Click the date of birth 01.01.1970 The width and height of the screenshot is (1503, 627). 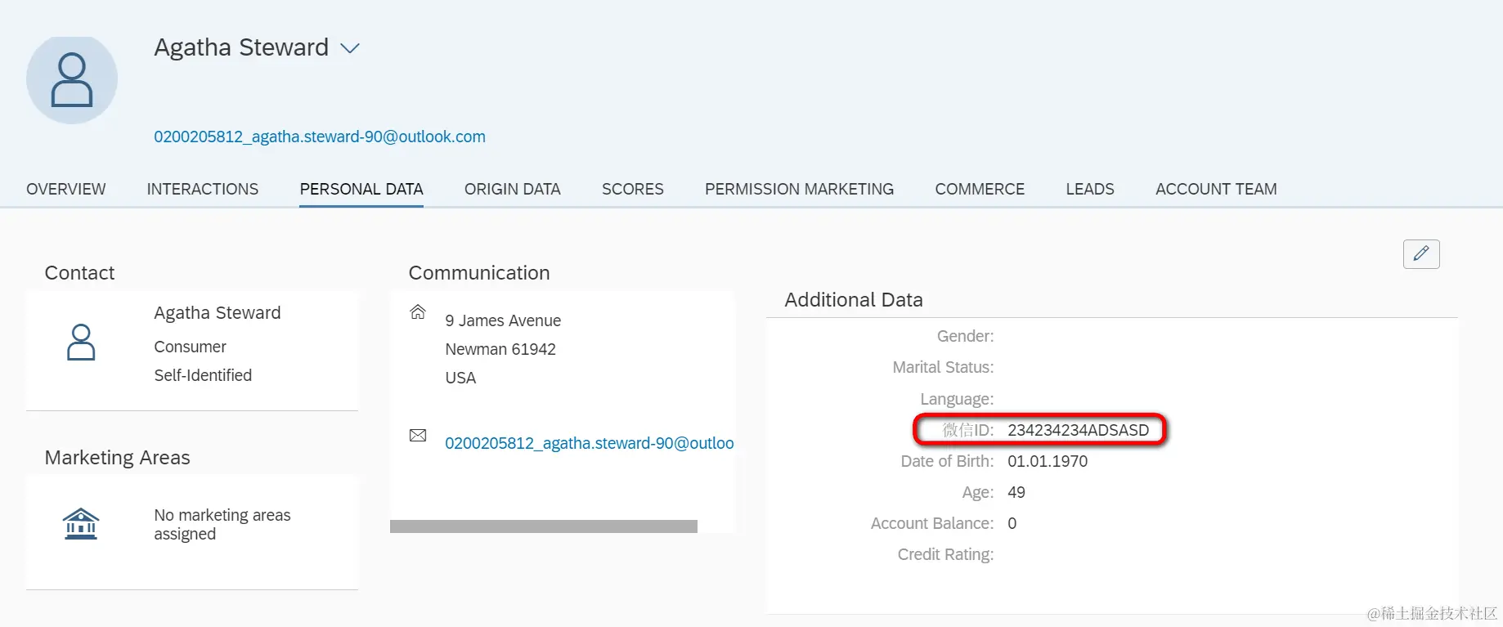pos(1048,461)
